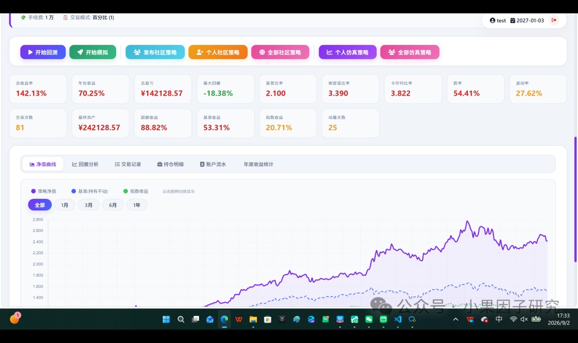Click the 最终资产 value ¥242128.57
Screen dimensions: 578x343
99,128
